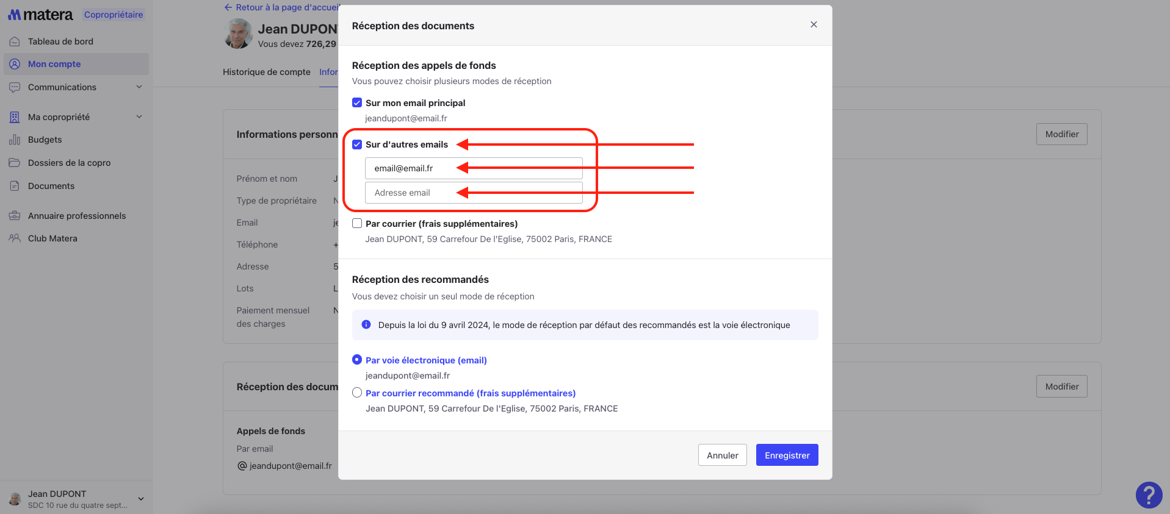Click the Annuaire professionnels briefcase icon
Viewport: 1170px width, 514px height.
click(15, 216)
